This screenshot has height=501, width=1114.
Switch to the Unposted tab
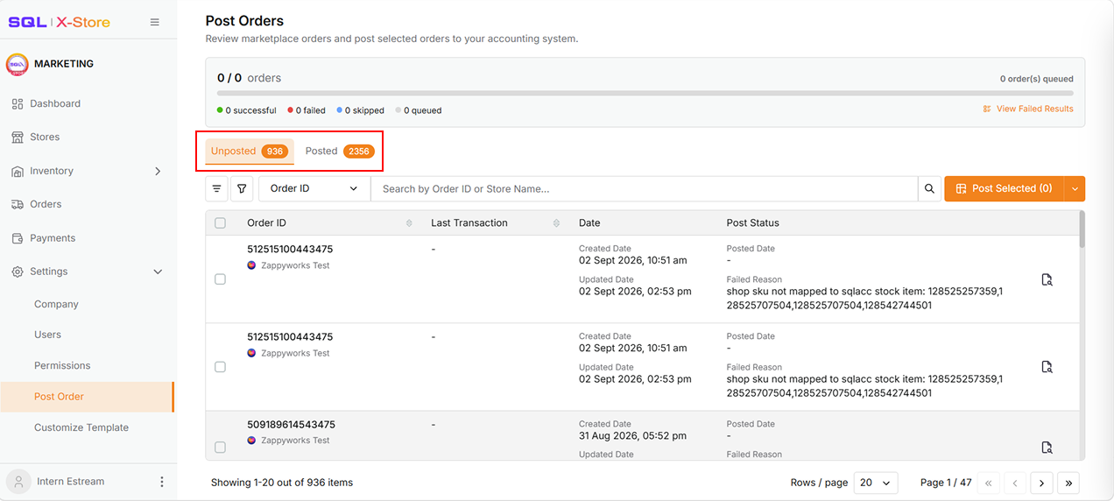coord(250,152)
